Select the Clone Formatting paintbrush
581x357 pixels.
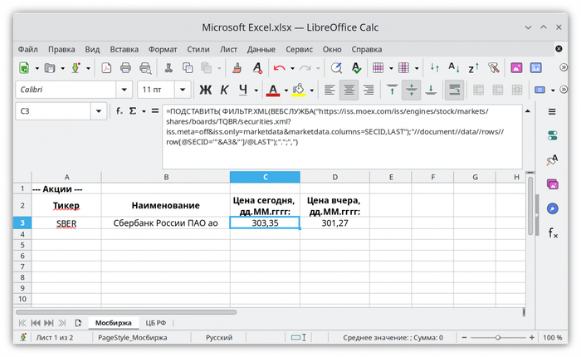[x=237, y=68]
